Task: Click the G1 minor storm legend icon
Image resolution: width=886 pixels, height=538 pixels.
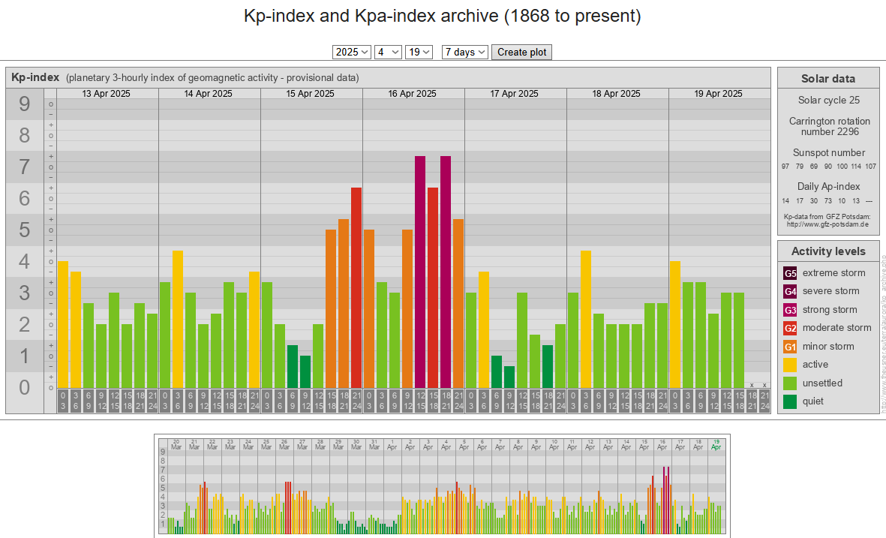Action: [790, 347]
